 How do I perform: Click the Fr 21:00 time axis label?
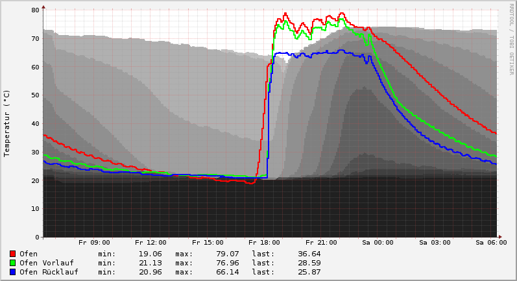[x=320, y=243]
